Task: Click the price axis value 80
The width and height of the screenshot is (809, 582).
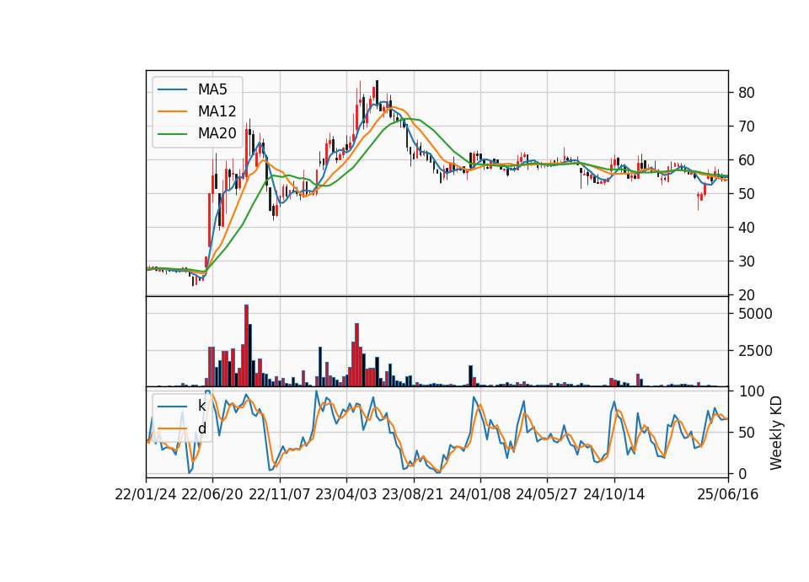Action: [x=746, y=93]
